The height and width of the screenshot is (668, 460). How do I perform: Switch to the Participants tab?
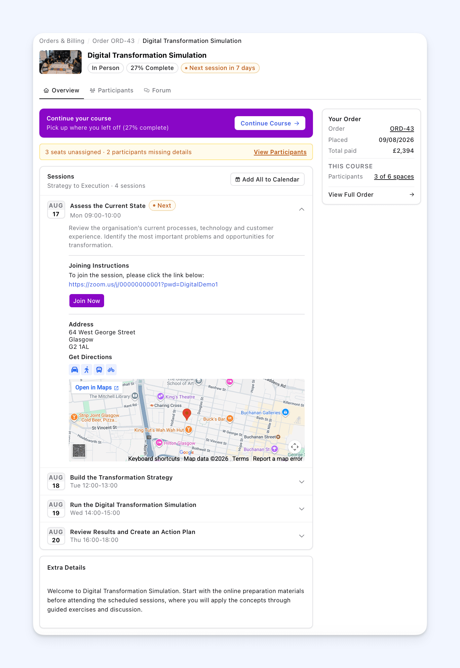111,90
